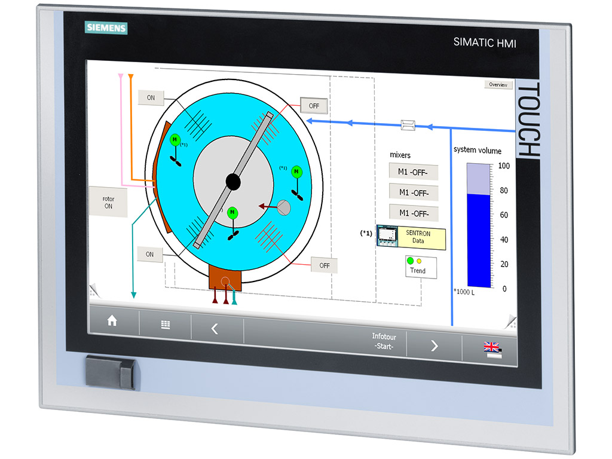Tap the UK flag language icon
612x459 pixels.
492,348
